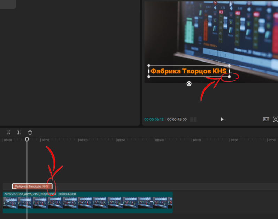Select the Фабрика Творцов KHS text clip on timeline
This screenshot has height=219, width=278.
(x=32, y=186)
